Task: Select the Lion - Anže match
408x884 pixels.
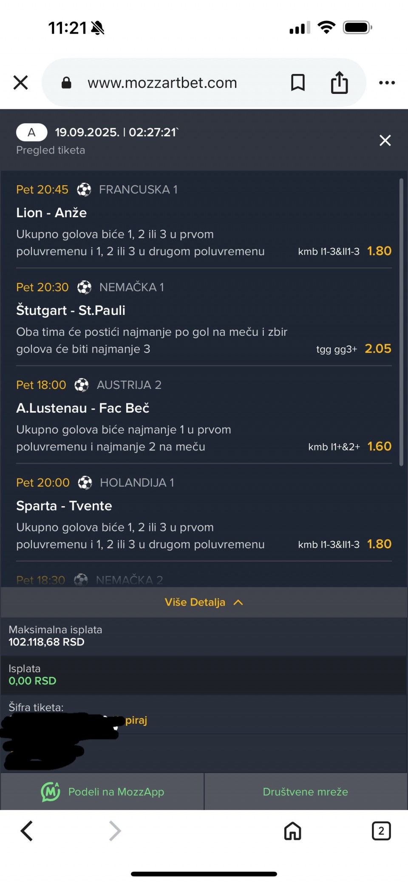Action: click(x=51, y=212)
